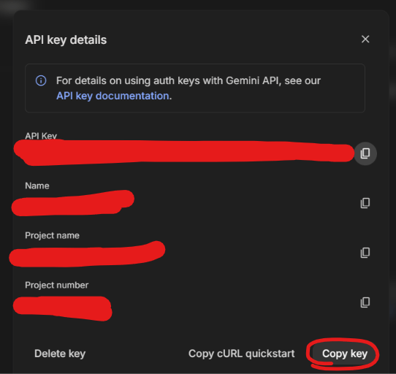The width and height of the screenshot is (396, 374).
Task: Open the API key documentation link
Action: pos(113,96)
